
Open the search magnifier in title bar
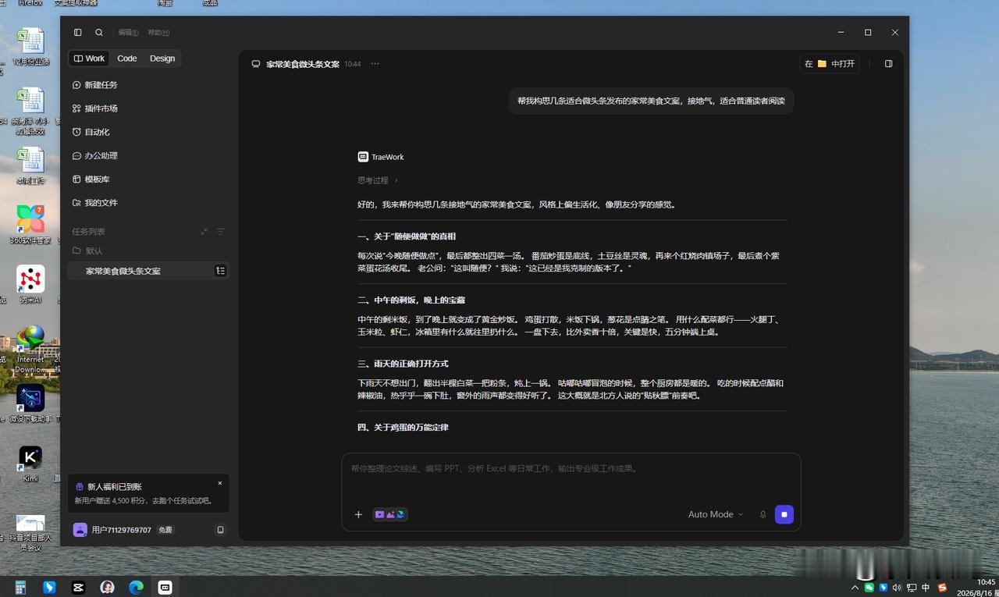pyautogui.click(x=99, y=33)
